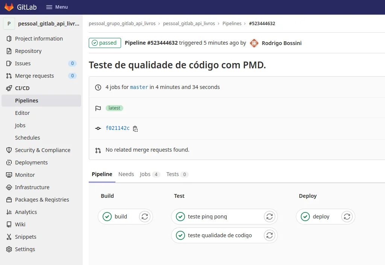Expand Packages & Registries section
This screenshot has width=385, height=265.
click(x=42, y=200)
